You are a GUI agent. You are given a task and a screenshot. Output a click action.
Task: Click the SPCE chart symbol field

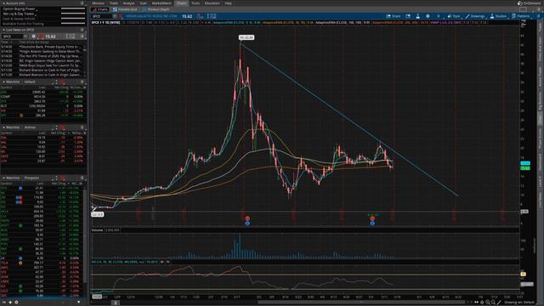tap(102, 16)
